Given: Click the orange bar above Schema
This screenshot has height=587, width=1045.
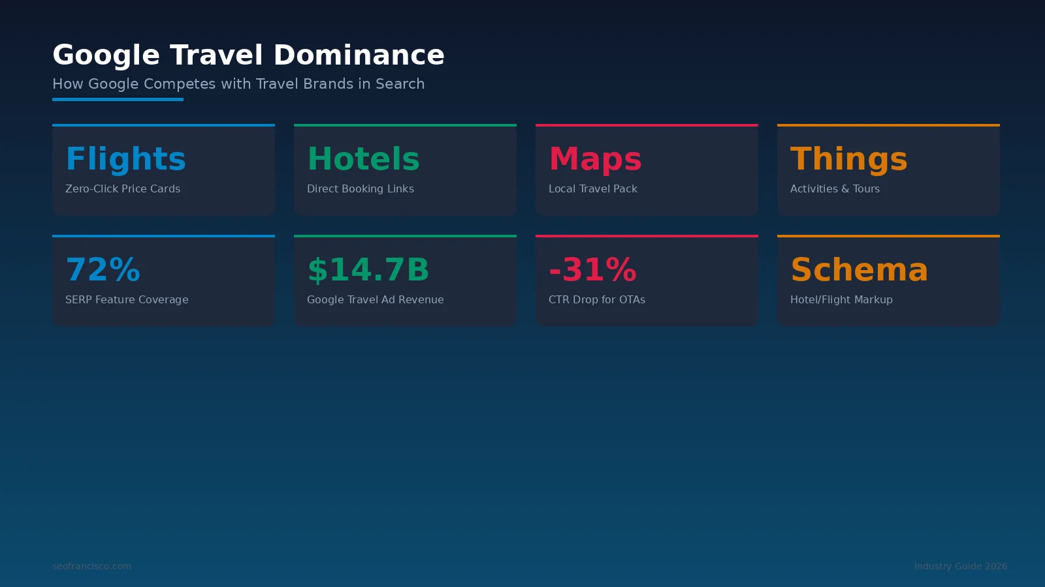Looking at the screenshot, I should [888, 235].
